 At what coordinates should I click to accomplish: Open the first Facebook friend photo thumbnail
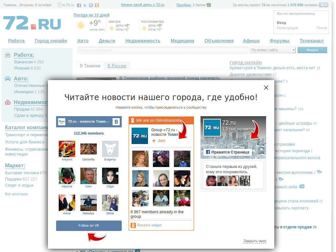(211, 181)
